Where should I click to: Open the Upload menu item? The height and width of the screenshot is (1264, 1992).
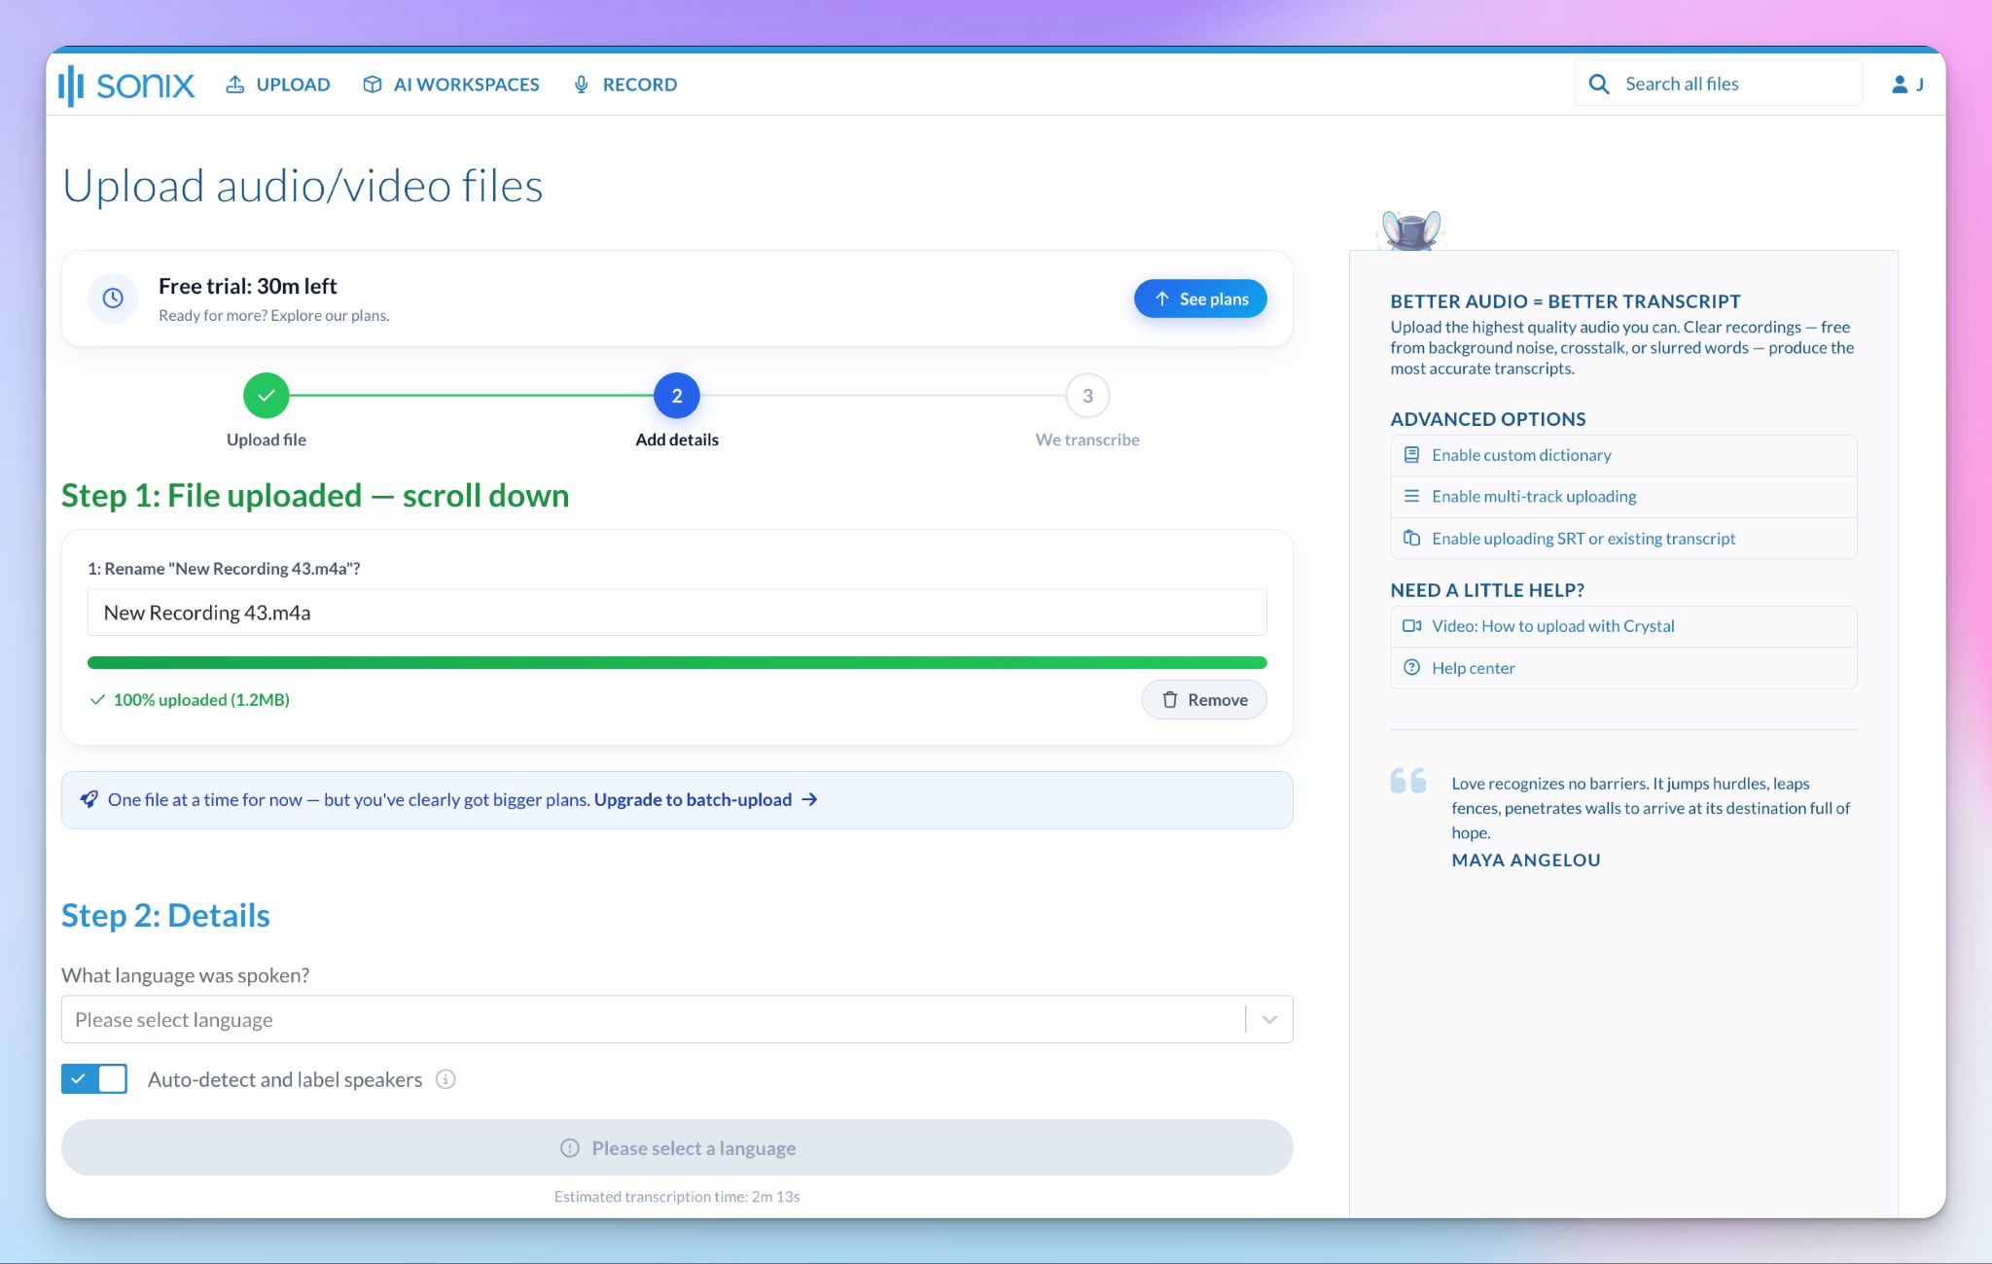click(278, 85)
